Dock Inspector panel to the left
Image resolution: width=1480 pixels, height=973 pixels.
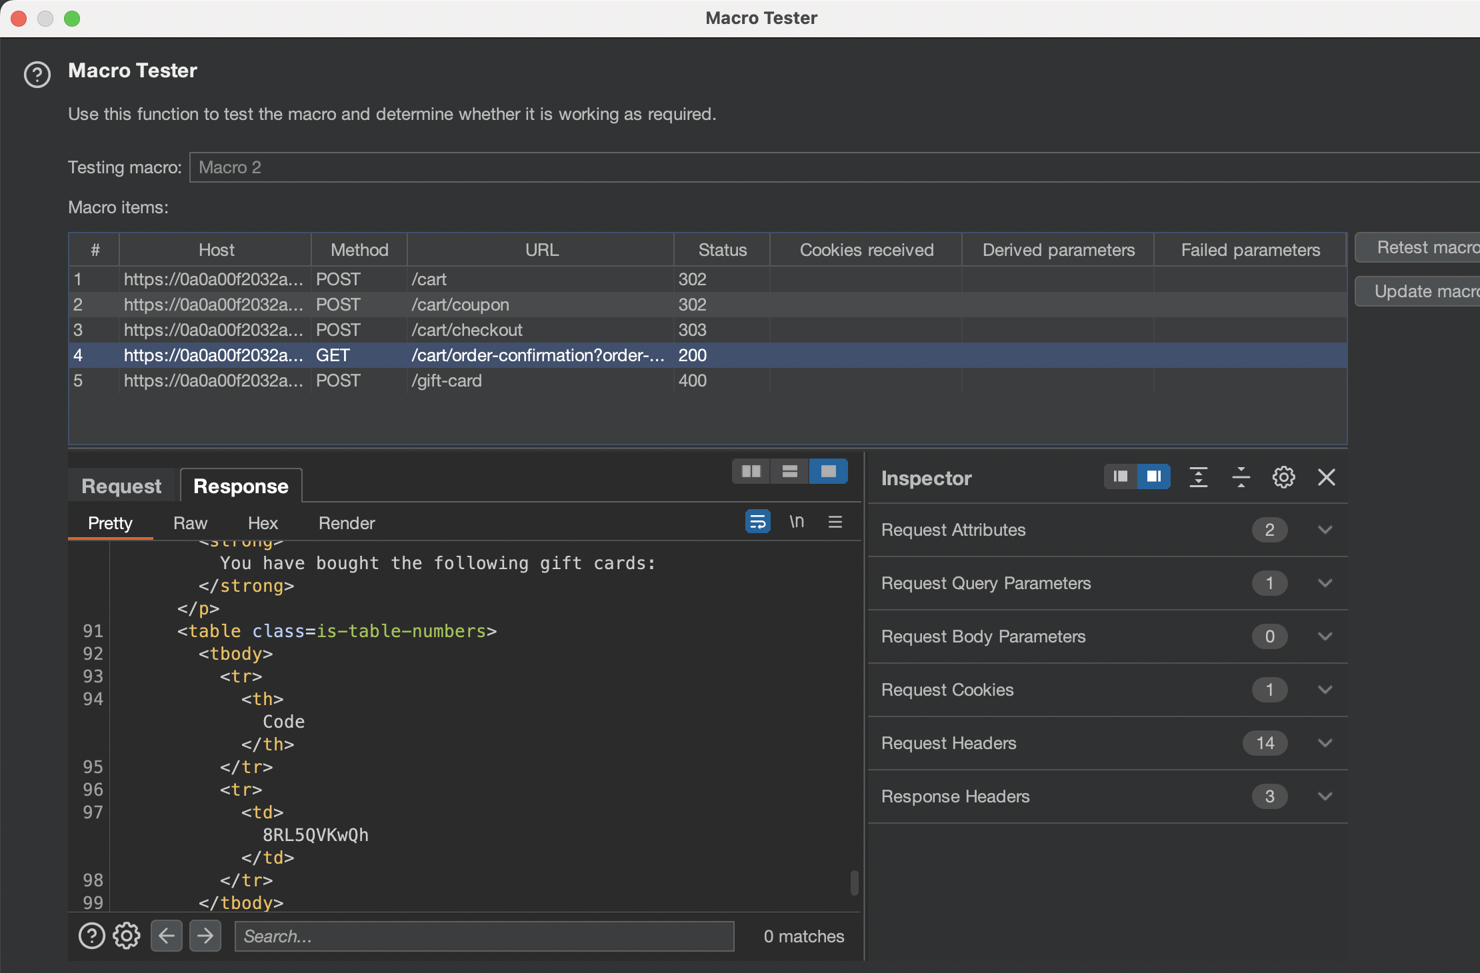[x=1121, y=477]
